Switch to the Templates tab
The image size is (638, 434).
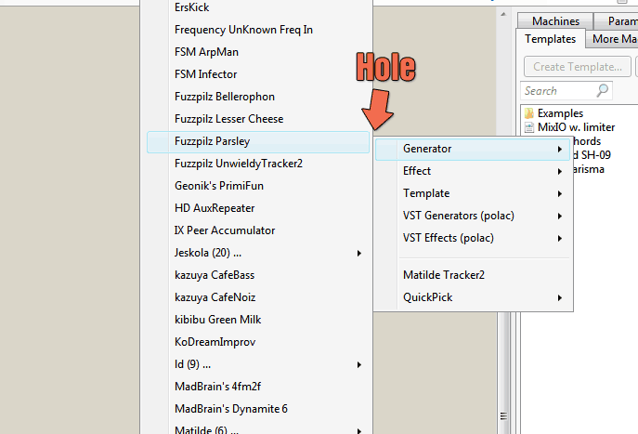[x=550, y=39]
